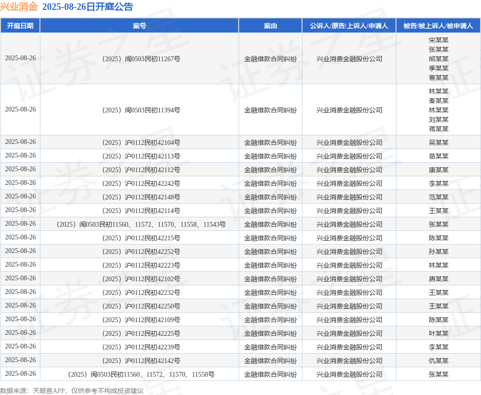Click the 公诉人/原告/上诉人/申请人 column header
481x395 pixels.
coord(349,25)
